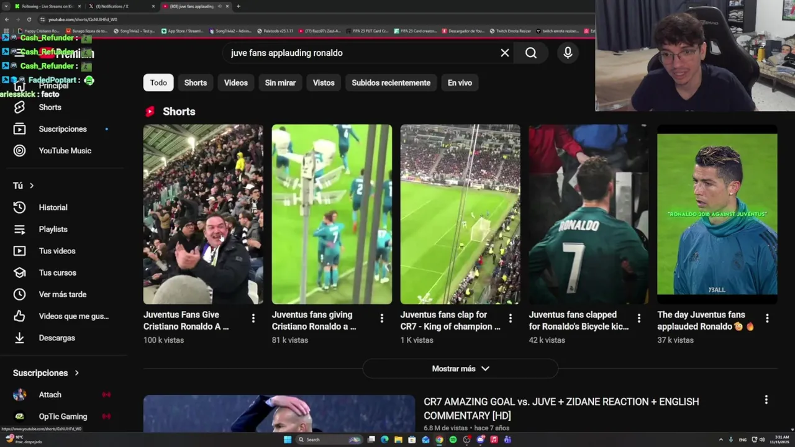Screen dimensions: 795x447
Task: Expand the Suscripciones section chevron
Action: (76, 373)
